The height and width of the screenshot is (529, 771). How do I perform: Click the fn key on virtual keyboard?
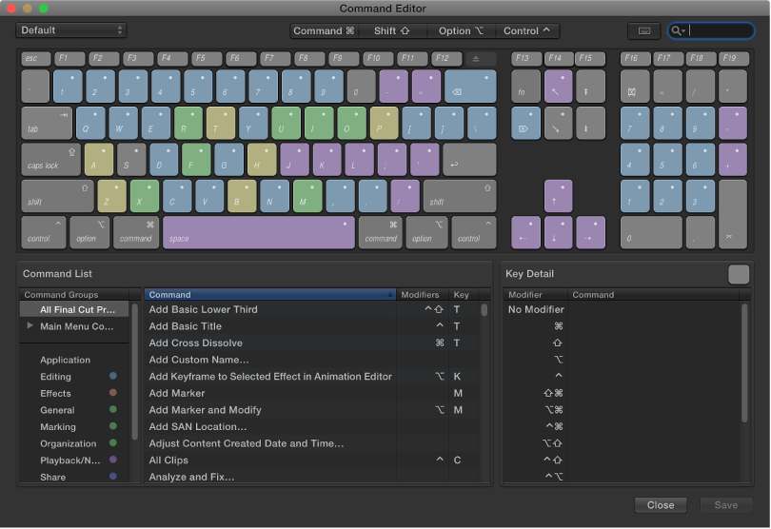[x=525, y=86]
